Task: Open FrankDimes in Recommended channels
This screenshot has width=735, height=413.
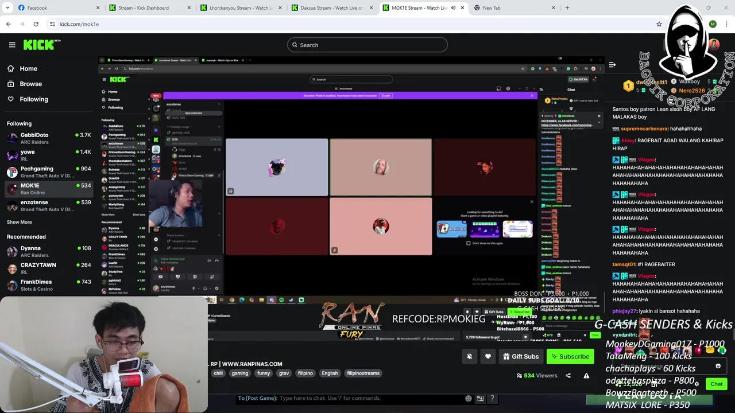Action: tap(49, 285)
